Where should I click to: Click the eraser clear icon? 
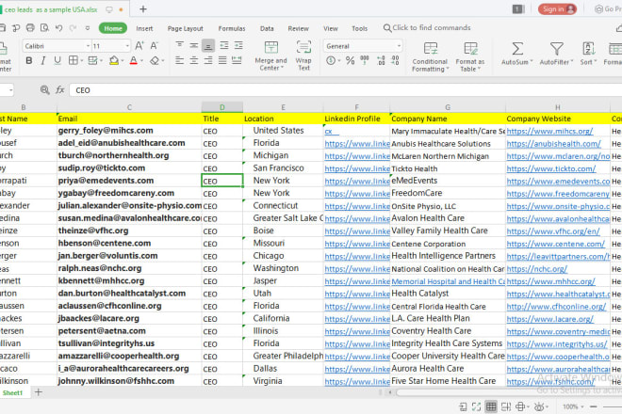click(155, 60)
